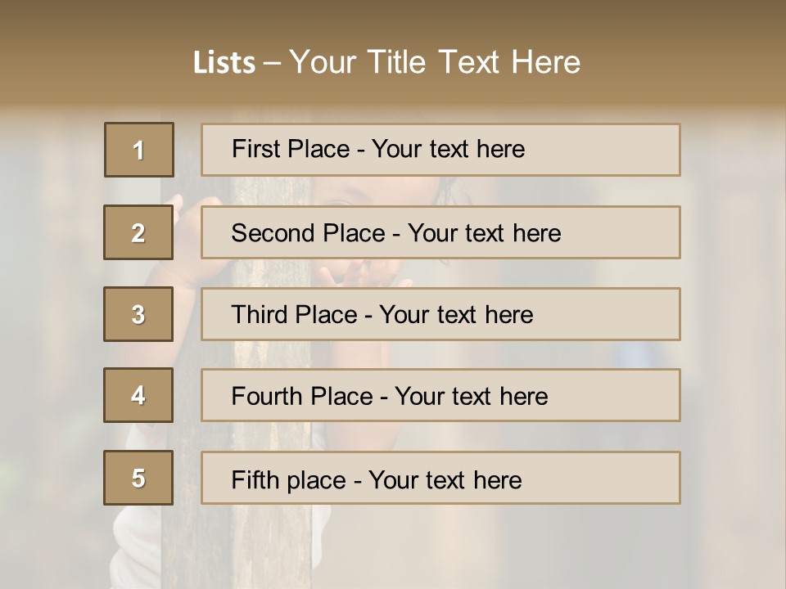Viewport: 786px width, 589px height.
Task: Click the number 3 square
Action: point(138,314)
